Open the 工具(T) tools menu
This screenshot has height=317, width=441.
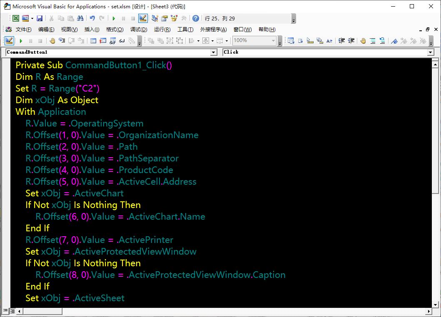click(185, 30)
